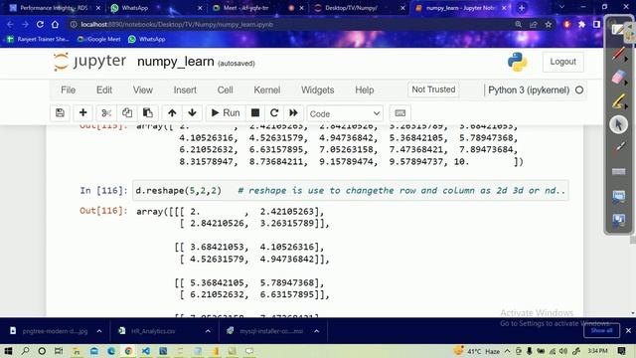Open the command palette keyboard icon
Viewport: 636px width, 358px height.
[399, 112]
